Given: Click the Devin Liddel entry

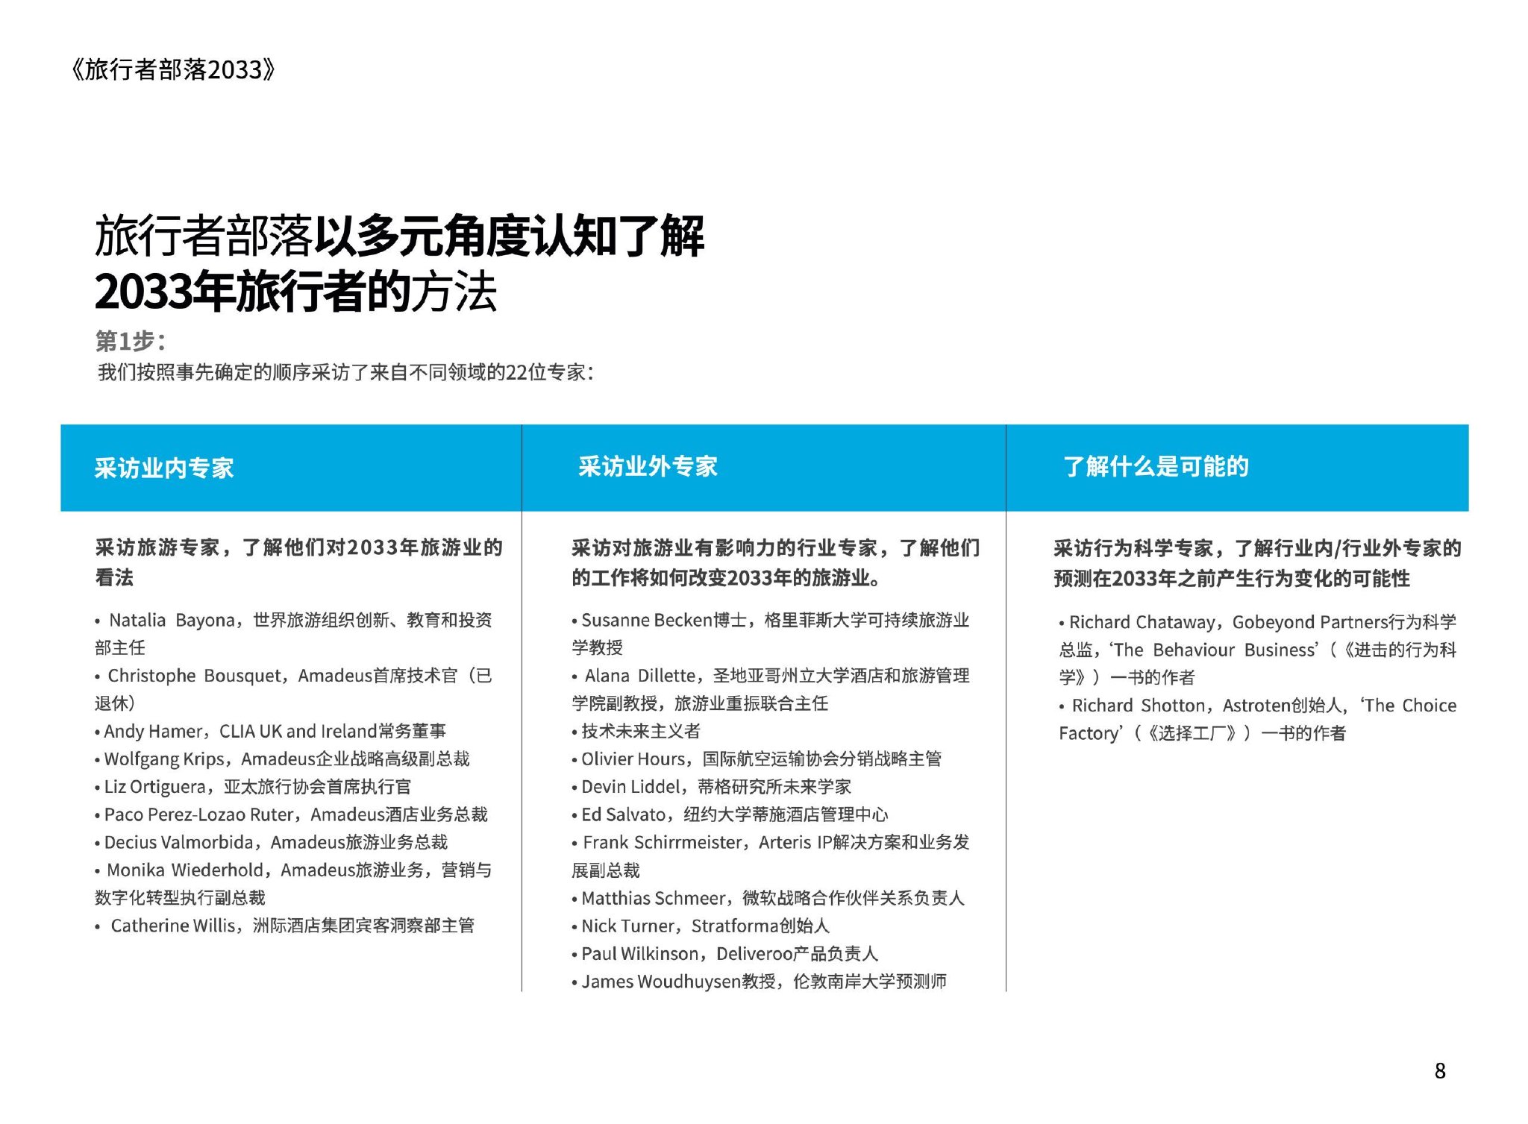Looking at the screenshot, I should pos(711,787).
